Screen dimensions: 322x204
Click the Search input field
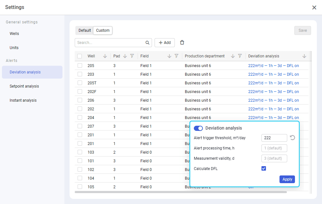point(113,43)
